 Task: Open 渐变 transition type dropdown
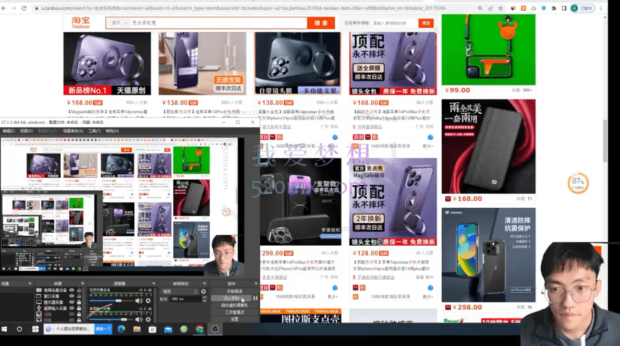[179, 291]
